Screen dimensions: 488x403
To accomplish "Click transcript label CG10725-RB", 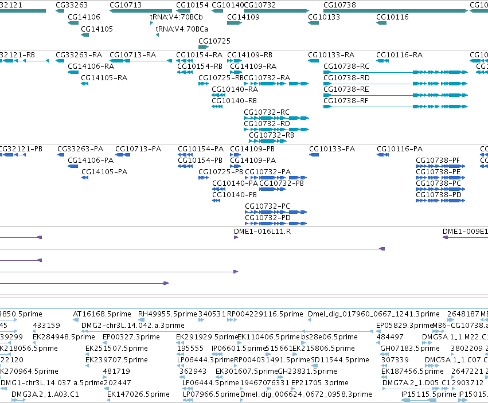I will pyautogui.click(x=221, y=78).
